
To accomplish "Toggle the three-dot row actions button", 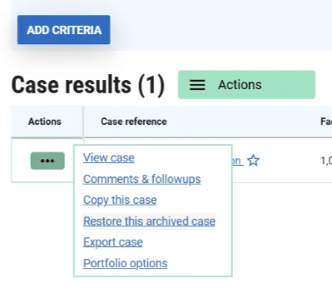I will 47,161.
